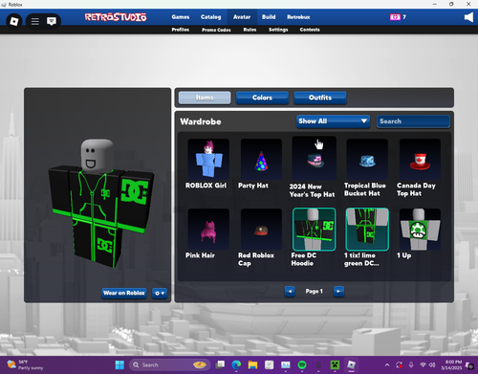The height and width of the screenshot is (374, 478).
Task: Select the Canada Day Top Hat
Action: (x=420, y=159)
